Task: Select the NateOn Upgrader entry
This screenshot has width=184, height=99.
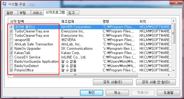Action: point(28,49)
